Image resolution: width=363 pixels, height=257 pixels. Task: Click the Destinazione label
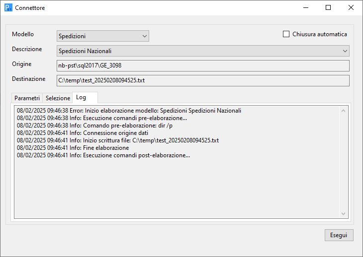[x=29, y=79]
